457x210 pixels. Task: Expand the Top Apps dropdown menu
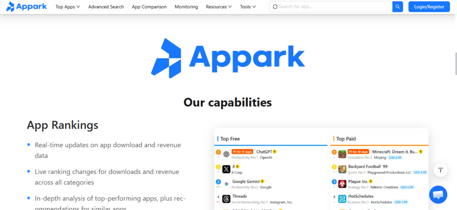(67, 7)
